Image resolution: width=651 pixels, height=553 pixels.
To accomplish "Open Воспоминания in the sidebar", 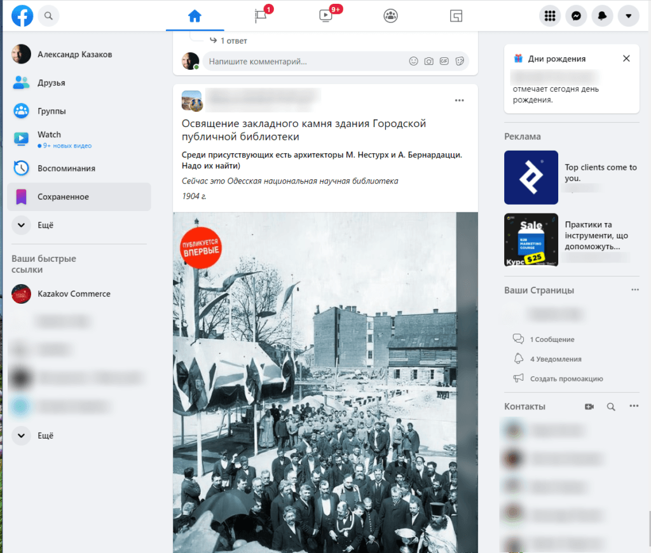I will (x=79, y=168).
